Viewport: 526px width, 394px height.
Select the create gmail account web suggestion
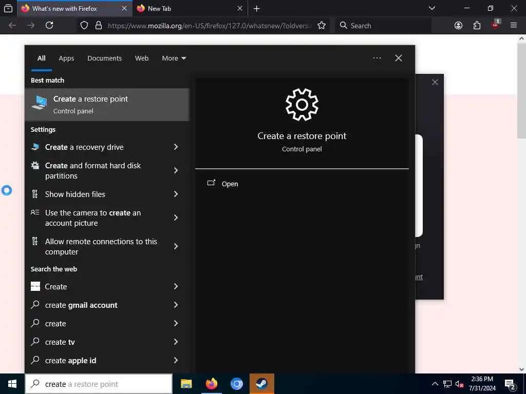[x=107, y=305]
